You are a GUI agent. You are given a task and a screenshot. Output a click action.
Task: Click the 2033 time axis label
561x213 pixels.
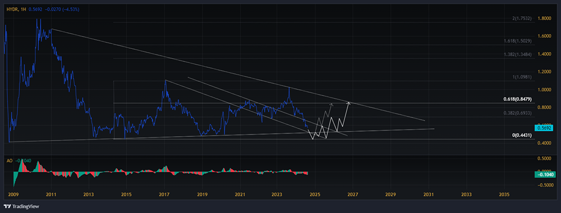pyautogui.click(x=466, y=195)
